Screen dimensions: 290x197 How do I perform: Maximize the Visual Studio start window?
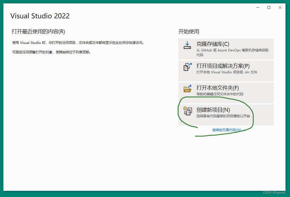269,8
